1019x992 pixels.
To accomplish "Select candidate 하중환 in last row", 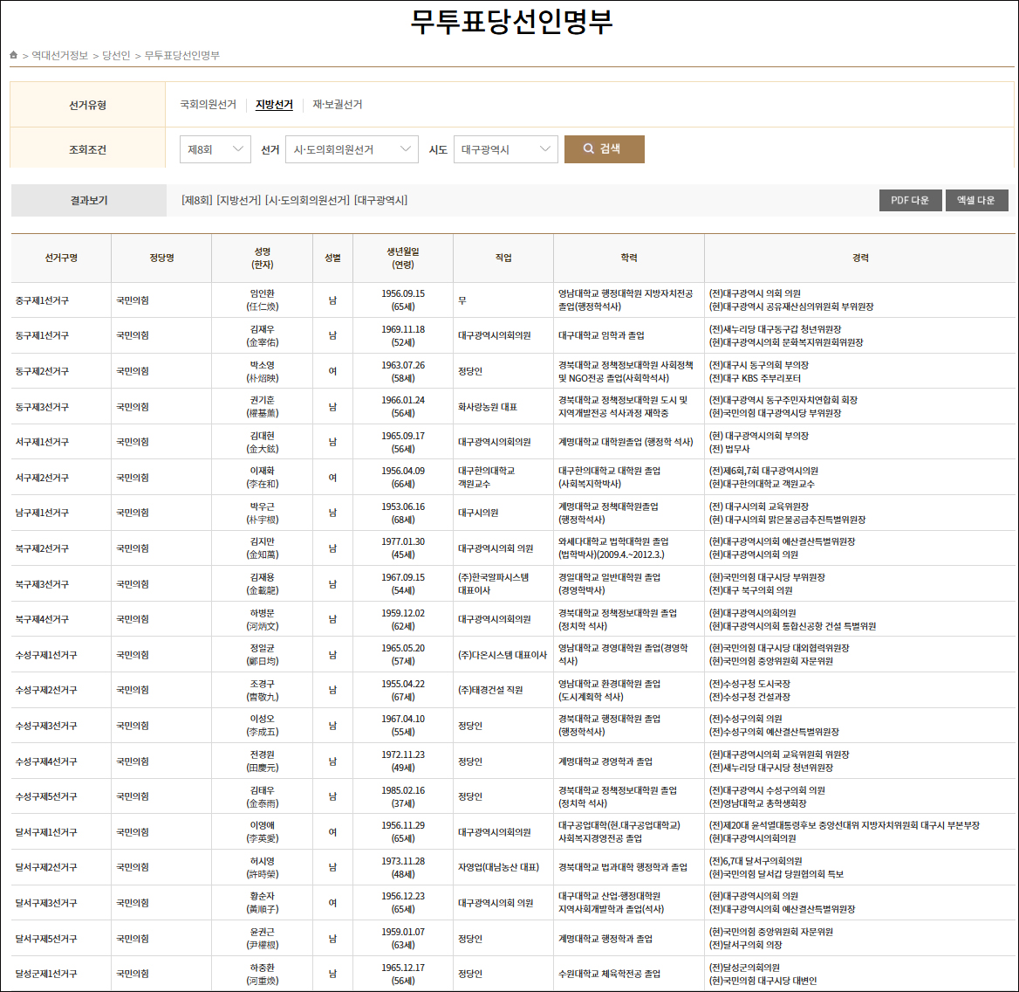I will point(262,968).
